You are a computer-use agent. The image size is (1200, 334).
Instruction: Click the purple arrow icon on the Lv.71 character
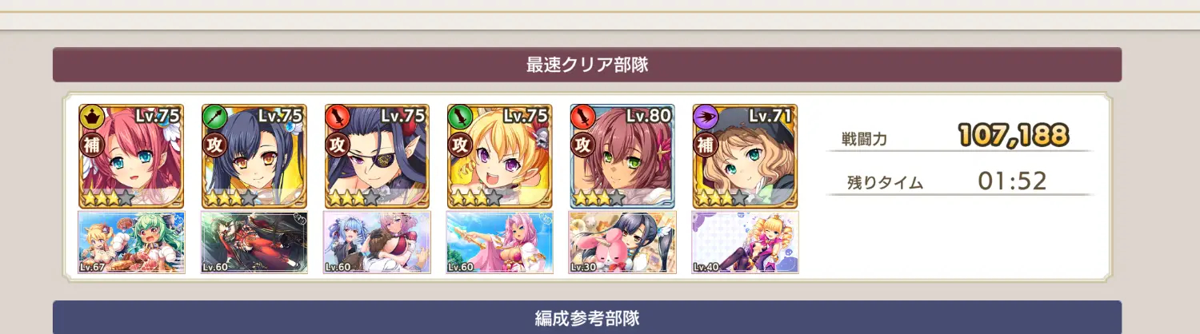703,117
